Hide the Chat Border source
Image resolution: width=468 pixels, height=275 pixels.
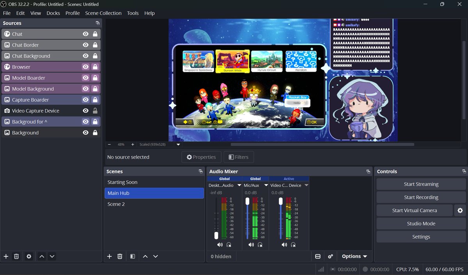pyautogui.click(x=85, y=45)
